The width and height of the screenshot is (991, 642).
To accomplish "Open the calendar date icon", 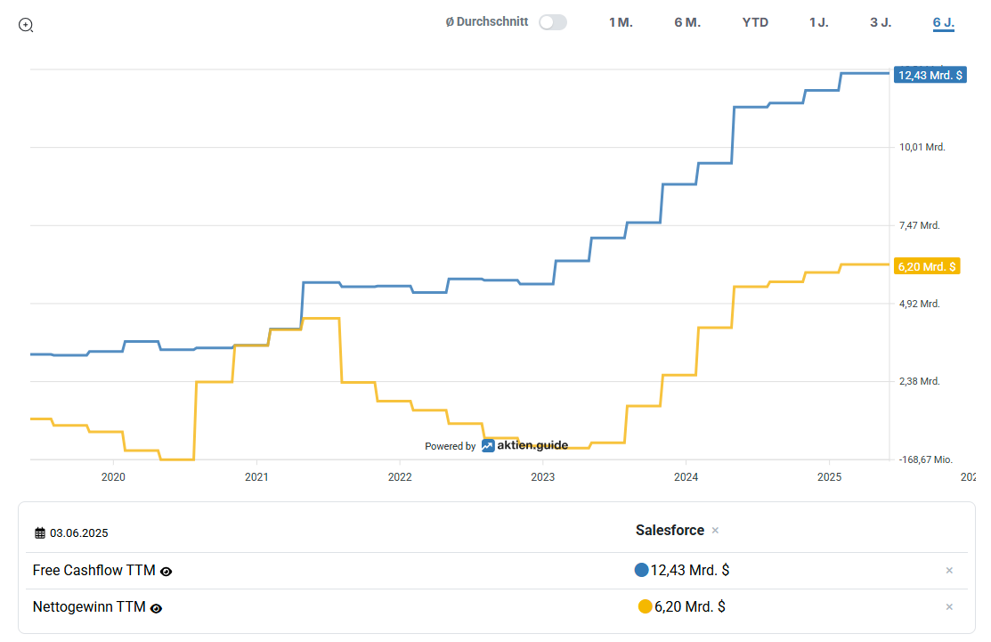I will tap(40, 533).
